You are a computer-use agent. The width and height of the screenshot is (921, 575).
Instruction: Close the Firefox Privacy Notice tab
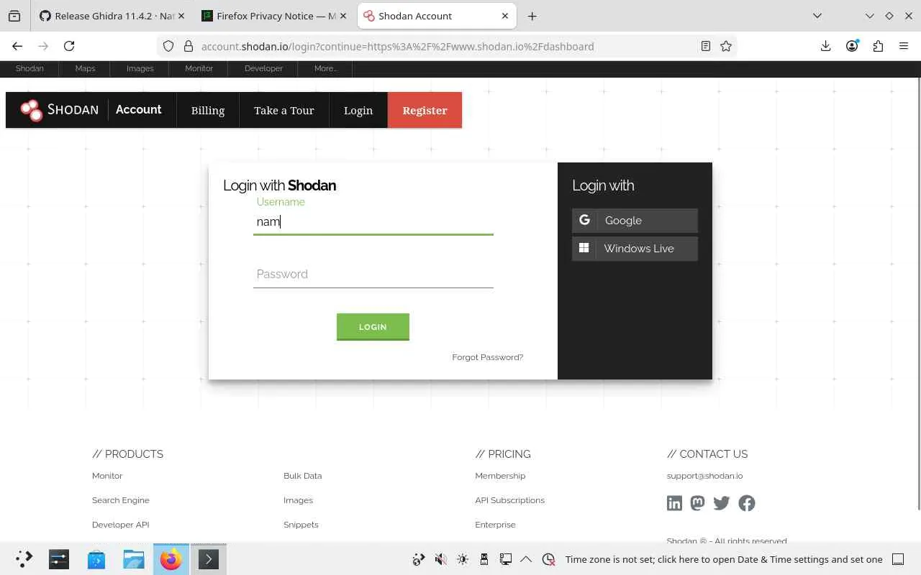point(342,16)
